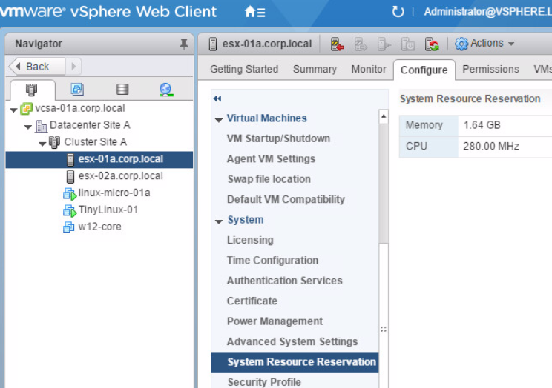Collapse Datacenter Site A node

tap(28, 127)
